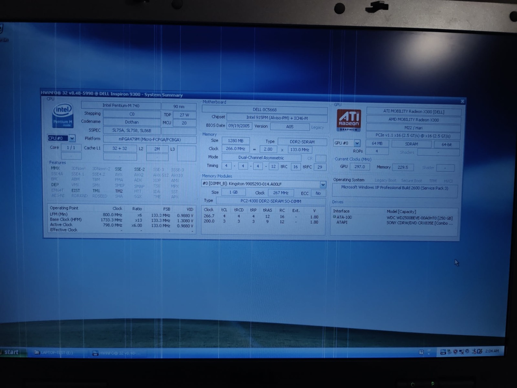Click the 90 nm process field

click(x=179, y=106)
